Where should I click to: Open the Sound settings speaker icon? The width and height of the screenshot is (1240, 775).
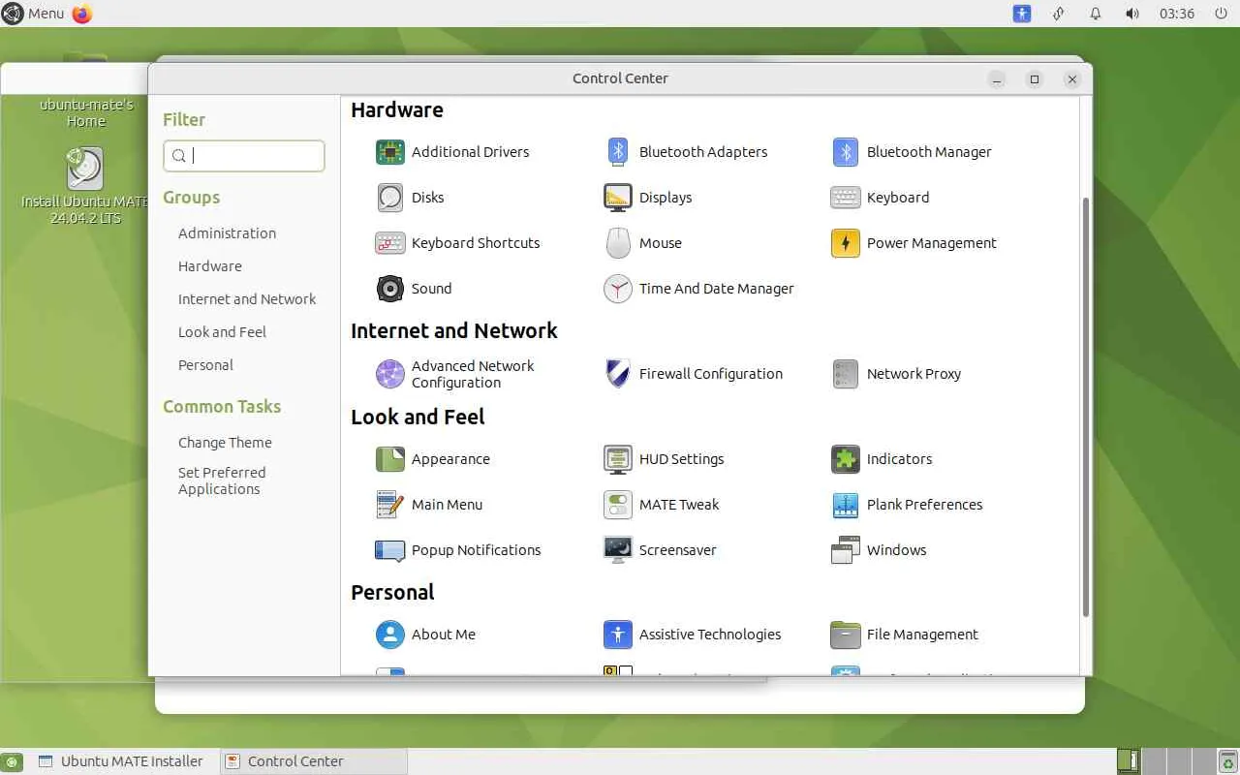[x=389, y=289]
